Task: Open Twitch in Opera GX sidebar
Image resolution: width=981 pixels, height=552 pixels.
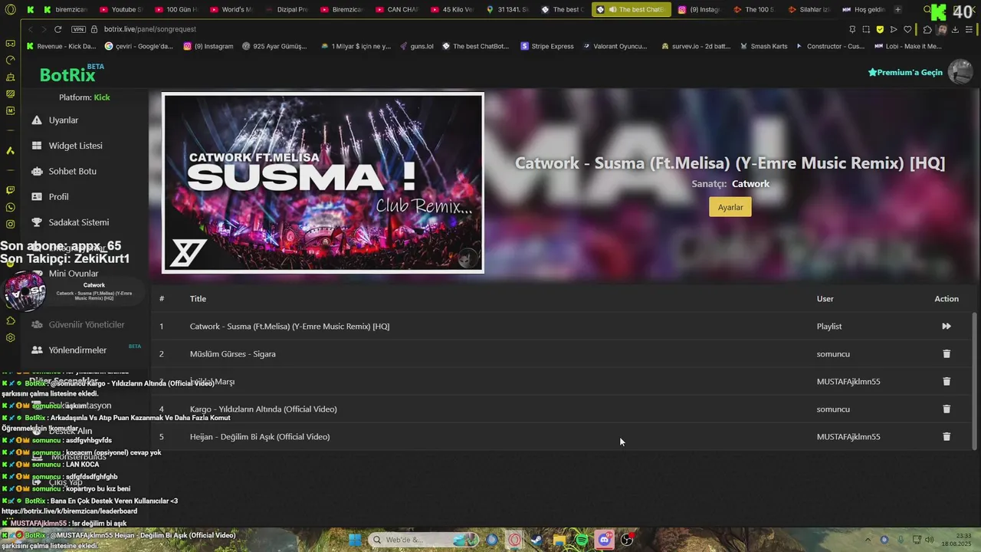Action: coord(10,190)
